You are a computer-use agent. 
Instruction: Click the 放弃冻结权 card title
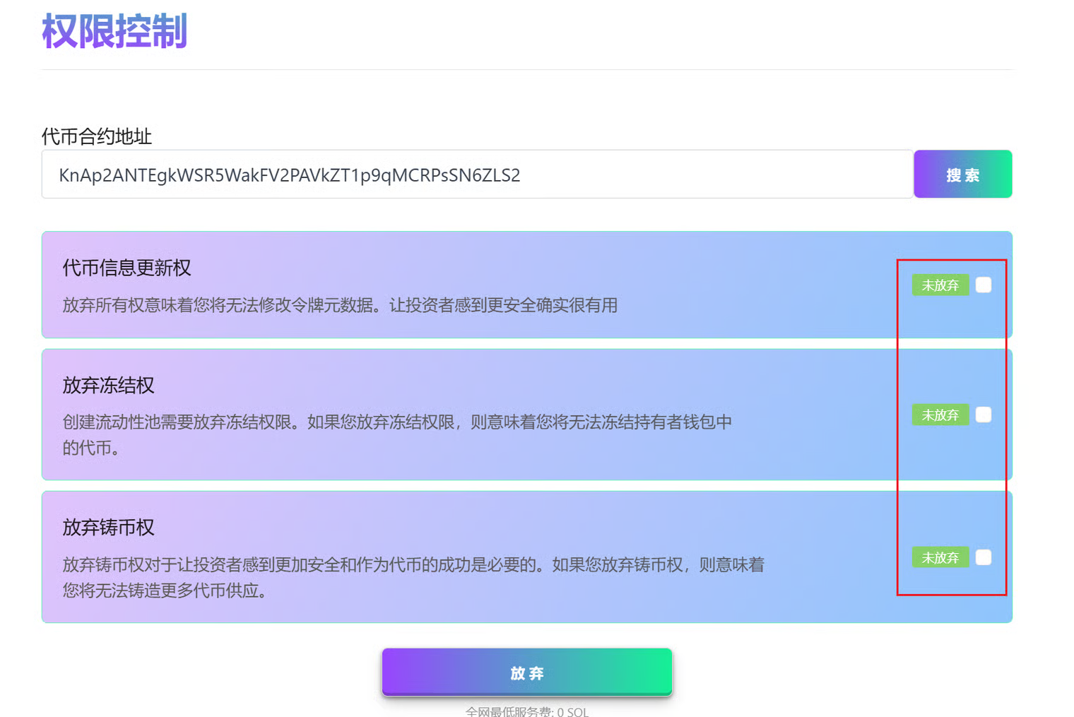(x=108, y=385)
